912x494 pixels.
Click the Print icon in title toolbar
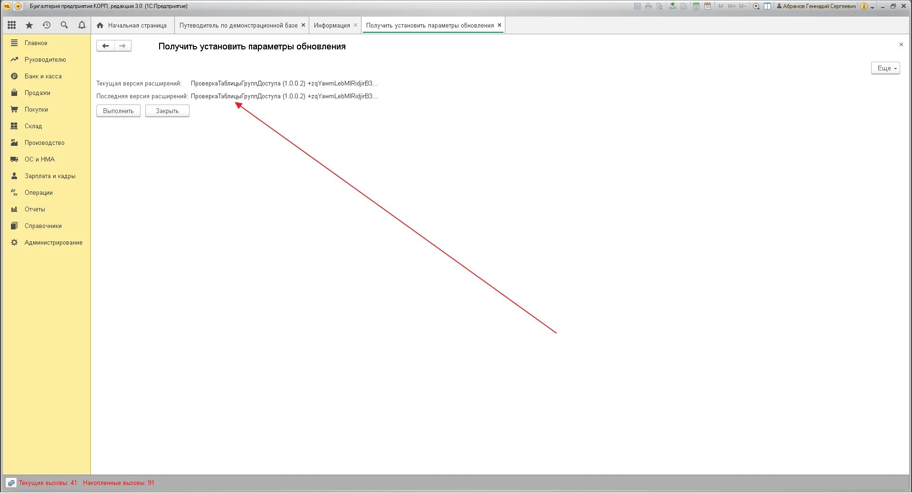coord(648,6)
